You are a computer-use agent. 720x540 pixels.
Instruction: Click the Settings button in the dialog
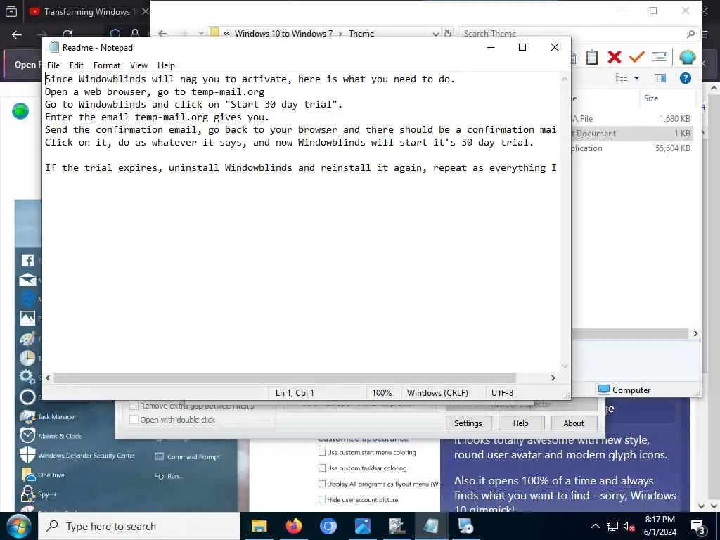pos(468,423)
